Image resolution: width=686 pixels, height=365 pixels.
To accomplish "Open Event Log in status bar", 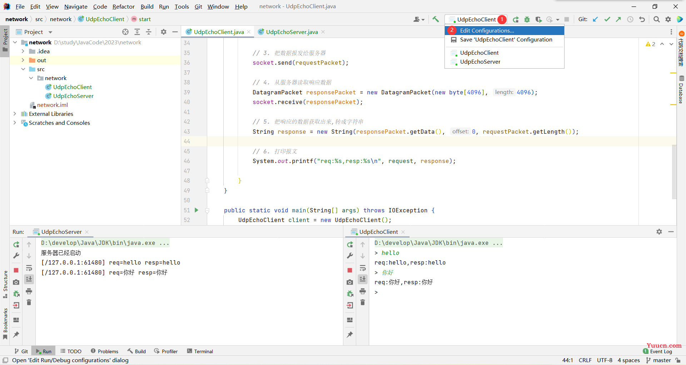I will pyautogui.click(x=657, y=351).
